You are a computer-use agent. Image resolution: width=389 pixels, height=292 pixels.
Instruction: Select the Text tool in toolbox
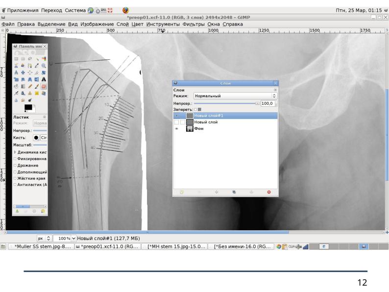(44, 79)
